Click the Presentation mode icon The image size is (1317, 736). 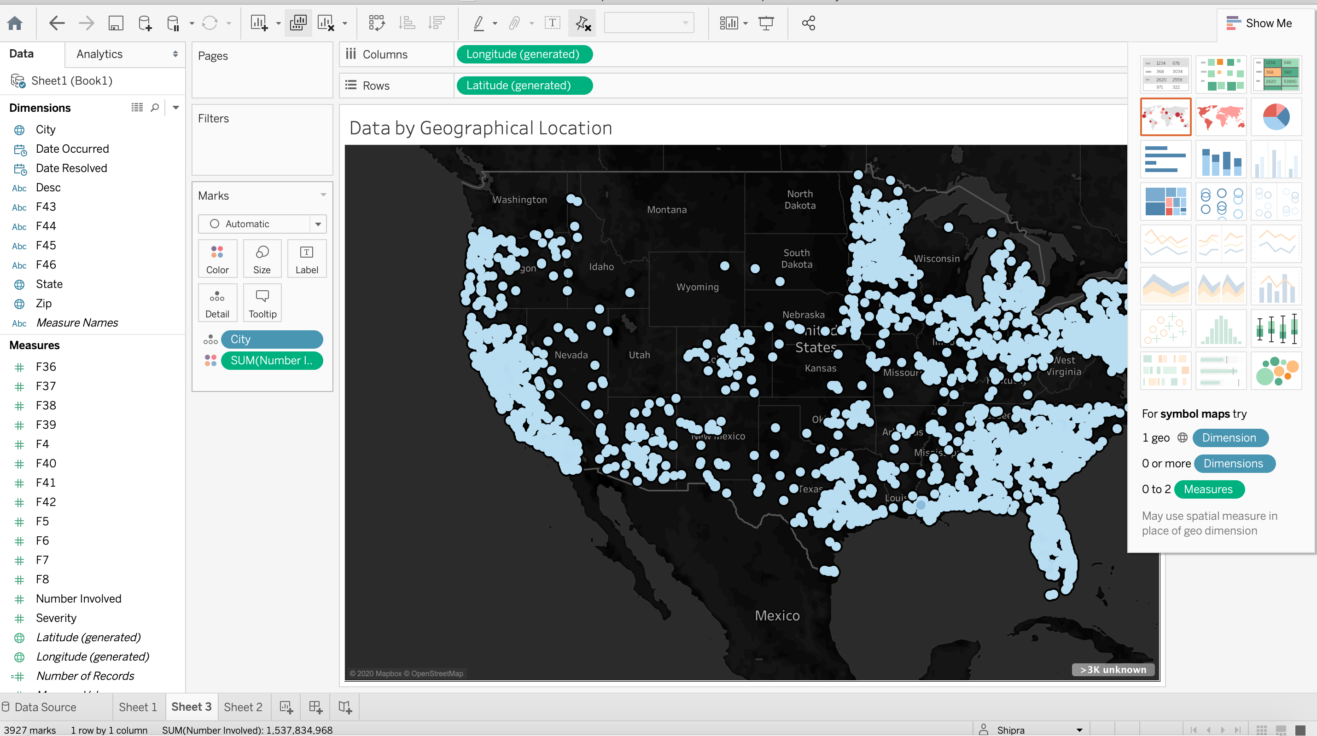click(x=766, y=23)
